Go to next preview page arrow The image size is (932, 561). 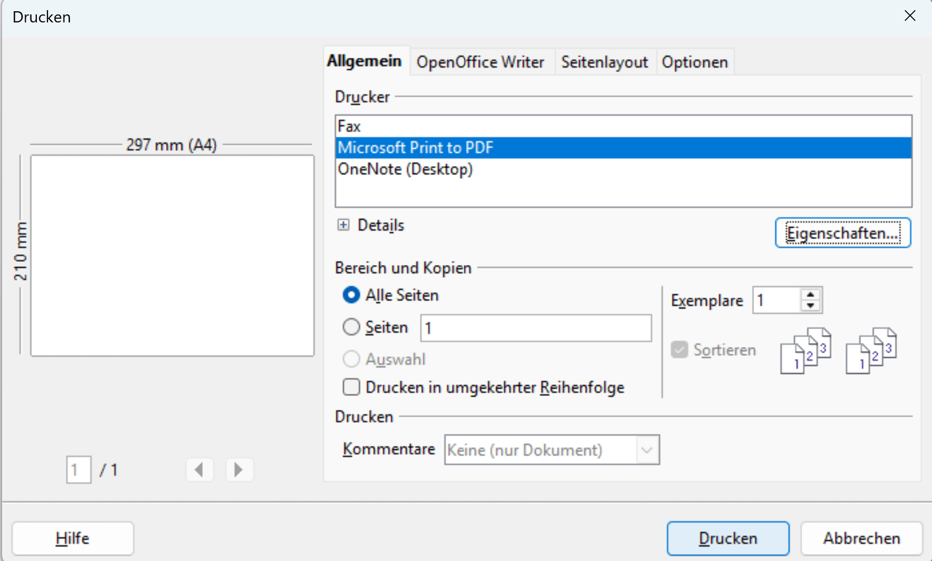[x=239, y=470]
